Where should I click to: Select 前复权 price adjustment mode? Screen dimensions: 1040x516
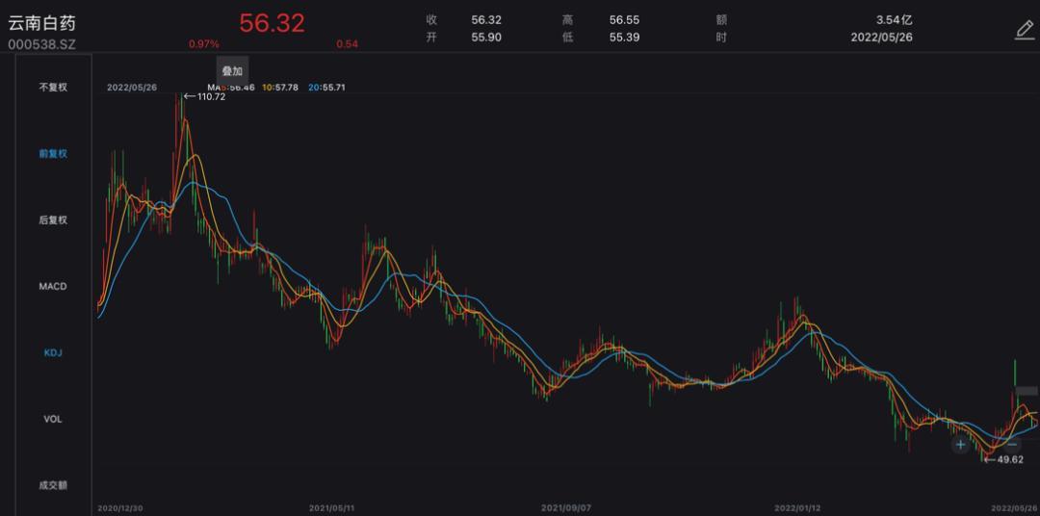pyautogui.click(x=53, y=153)
